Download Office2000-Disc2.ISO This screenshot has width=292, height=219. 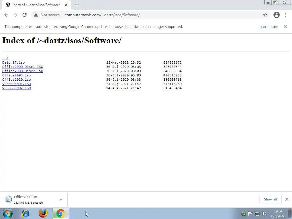pyautogui.click(x=23, y=71)
